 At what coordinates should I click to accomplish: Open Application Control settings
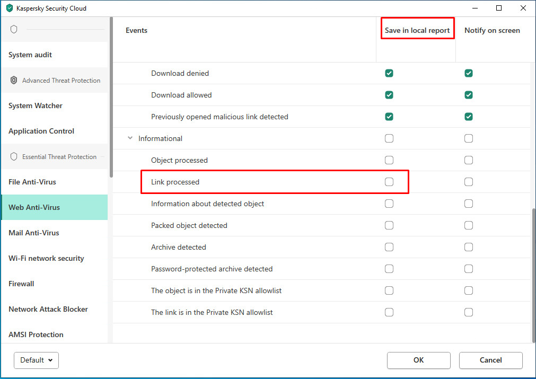[x=55, y=131]
